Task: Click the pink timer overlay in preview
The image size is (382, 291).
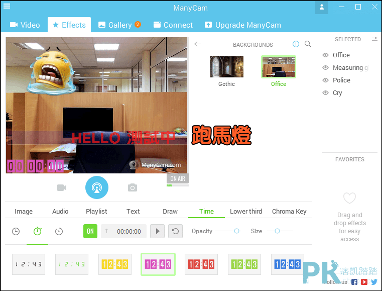Action: (35, 166)
